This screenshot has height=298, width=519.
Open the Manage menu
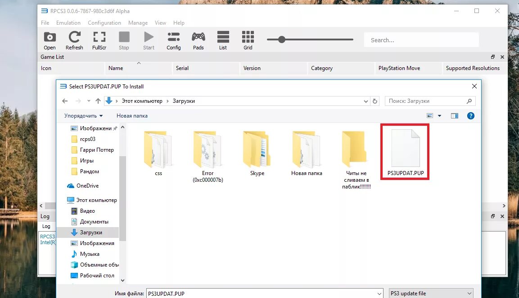tap(138, 23)
